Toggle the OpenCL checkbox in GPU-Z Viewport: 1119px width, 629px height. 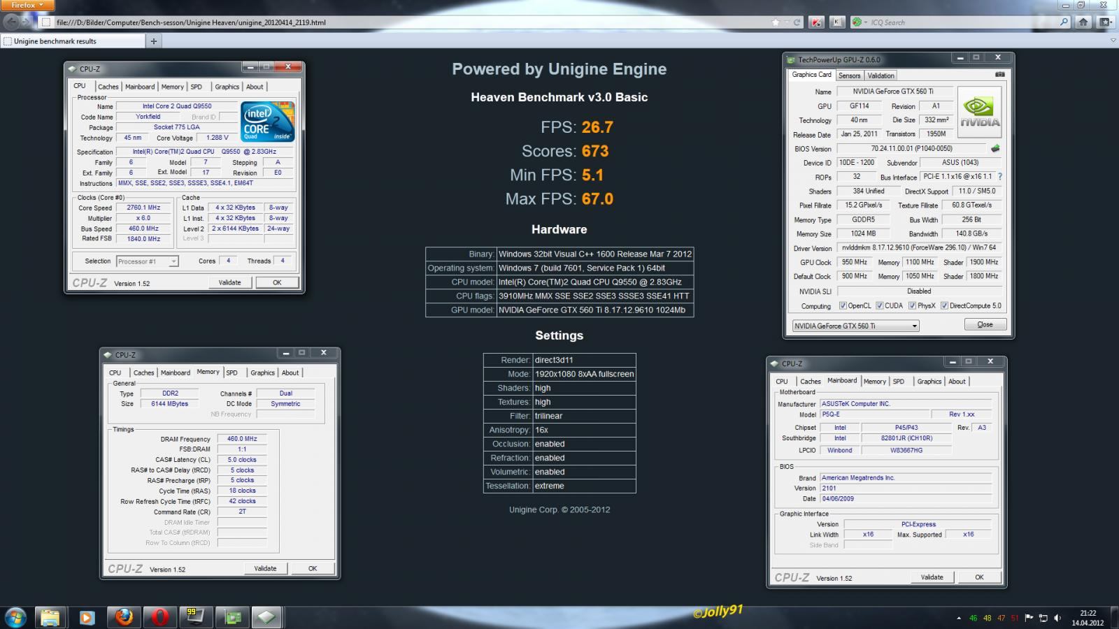[843, 305]
